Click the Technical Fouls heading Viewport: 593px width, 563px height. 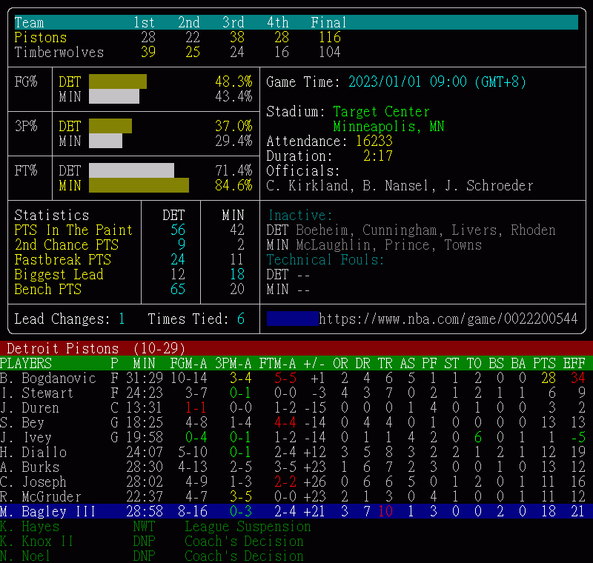[325, 260]
